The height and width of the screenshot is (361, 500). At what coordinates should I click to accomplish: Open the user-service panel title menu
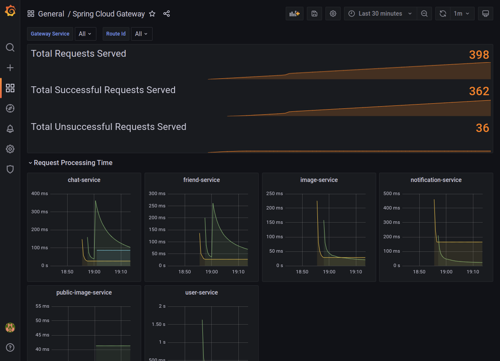coord(202,293)
